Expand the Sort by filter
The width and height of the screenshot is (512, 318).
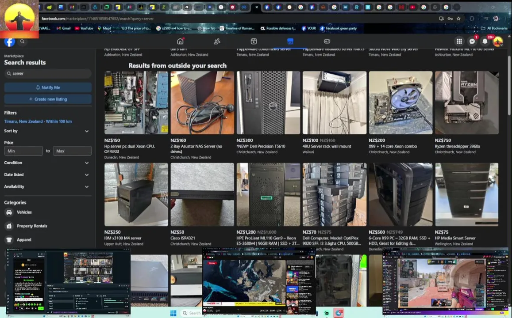[47, 131]
